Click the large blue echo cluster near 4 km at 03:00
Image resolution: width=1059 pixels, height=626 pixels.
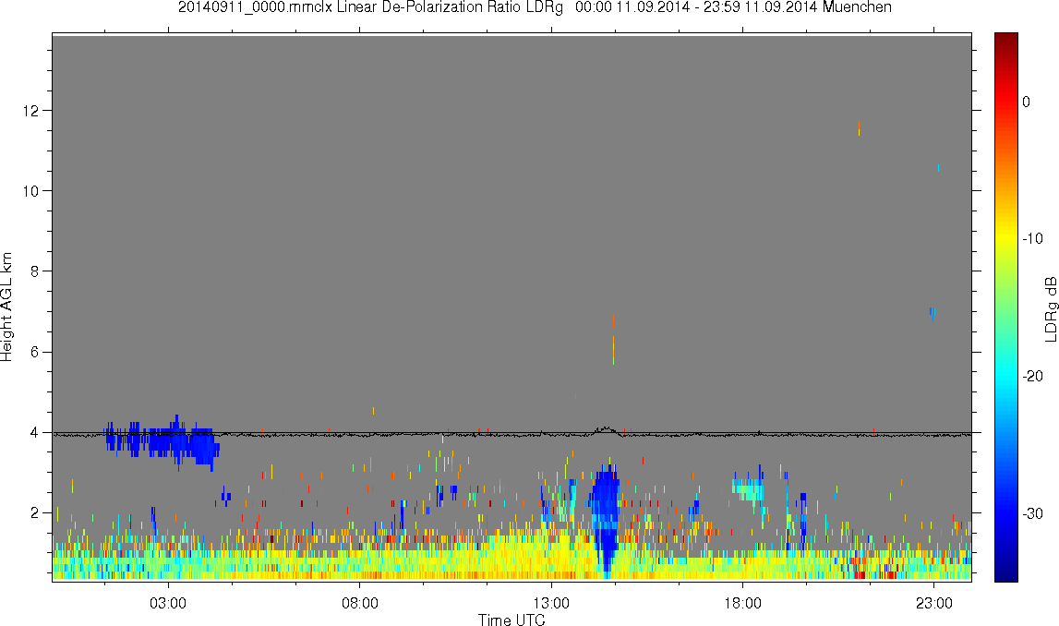coord(162,441)
